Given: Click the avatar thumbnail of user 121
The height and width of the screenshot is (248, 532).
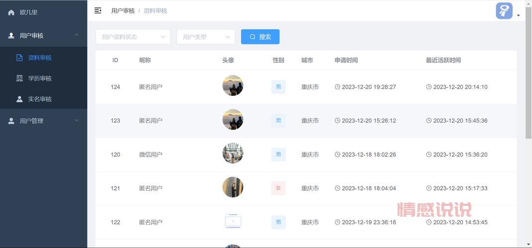Looking at the screenshot, I should pos(233,187).
